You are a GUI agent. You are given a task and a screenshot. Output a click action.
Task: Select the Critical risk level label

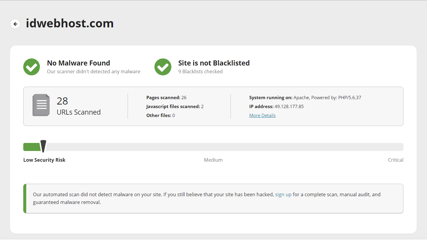click(x=395, y=160)
